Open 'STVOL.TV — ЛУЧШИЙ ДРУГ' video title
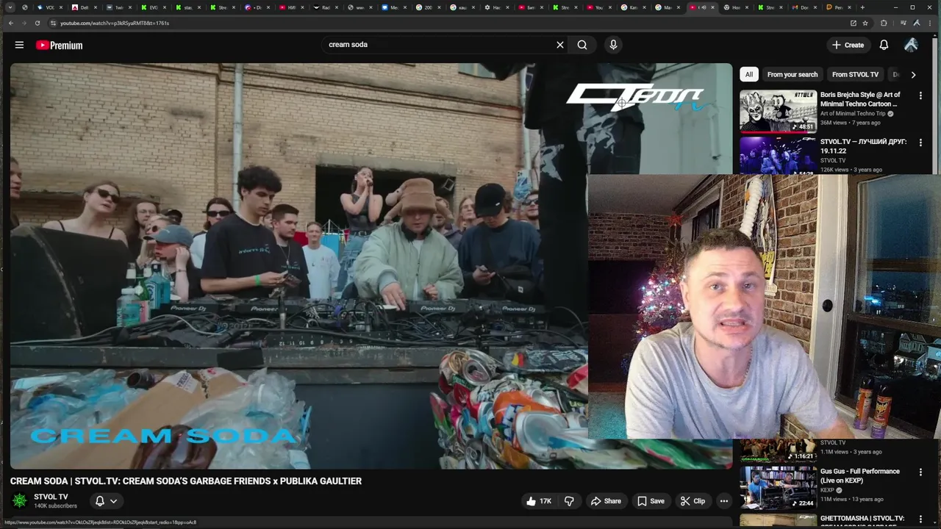 click(x=863, y=145)
